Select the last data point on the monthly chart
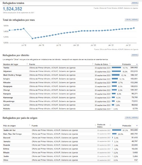This screenshot has width=142, height=165. click(134, 28)
